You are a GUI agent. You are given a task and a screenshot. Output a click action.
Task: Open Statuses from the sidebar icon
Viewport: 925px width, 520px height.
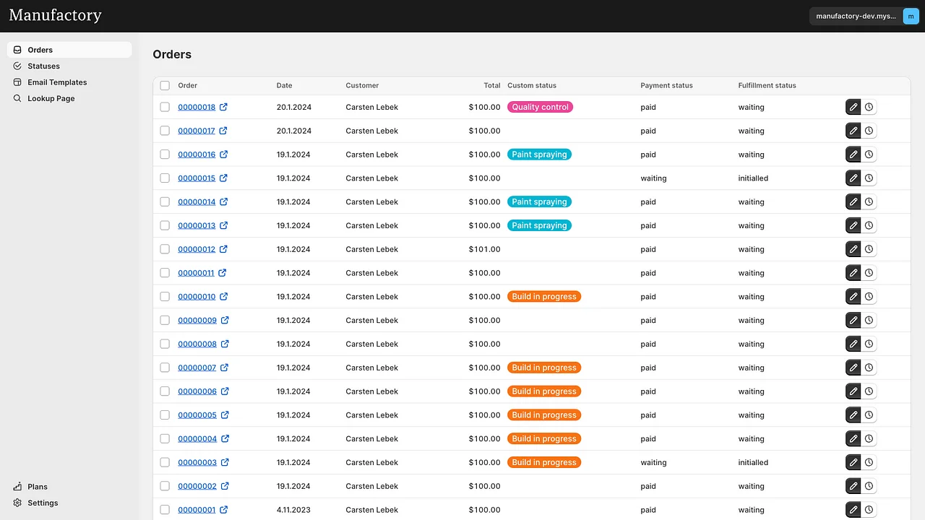point(17,66)
